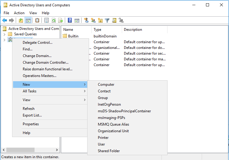The image size is (229, 160).
Task: Open Properties from context menu
Action: [x=51, y=124]
